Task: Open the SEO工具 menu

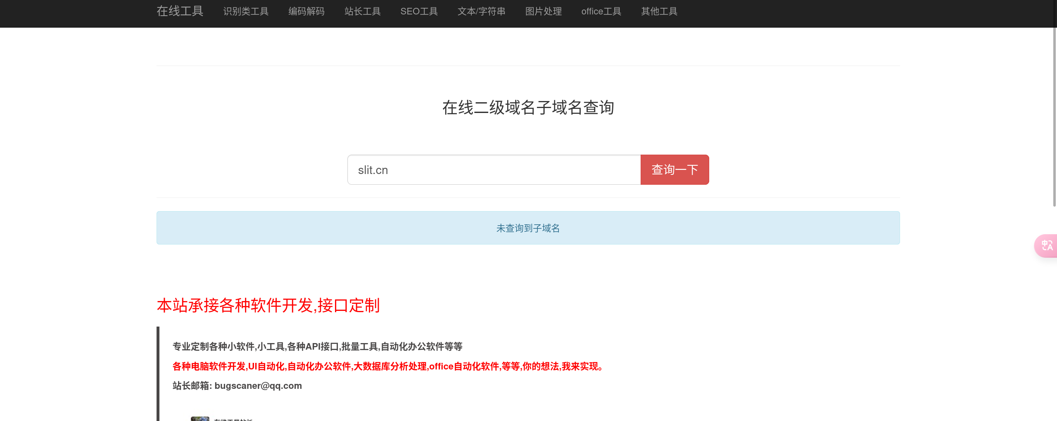Action: pos(419,12)
